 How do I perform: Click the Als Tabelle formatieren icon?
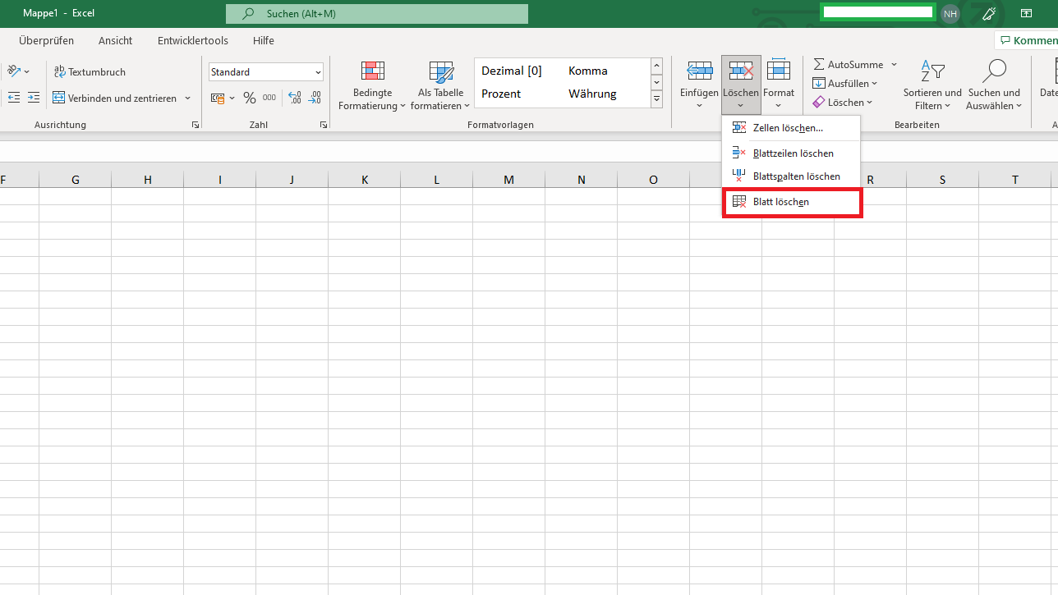[440, 85]
